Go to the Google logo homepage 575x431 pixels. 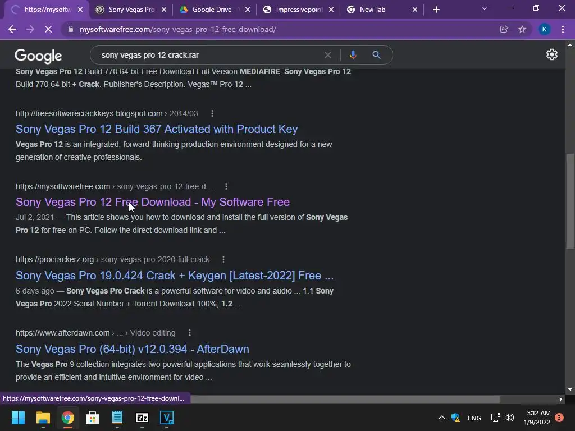click(x=38, y=56)
